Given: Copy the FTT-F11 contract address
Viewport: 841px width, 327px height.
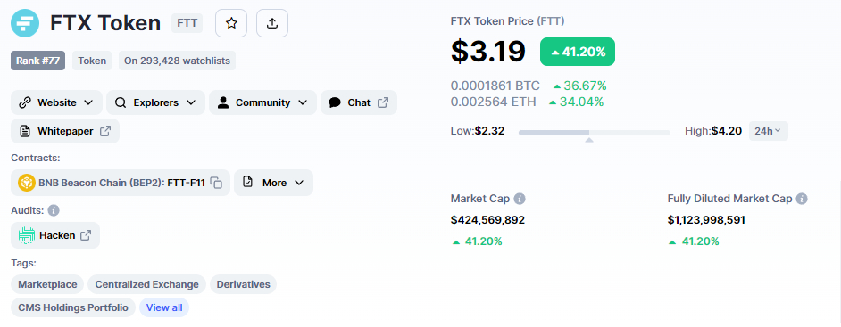Looking at the screenshot, I should point(216,183).
